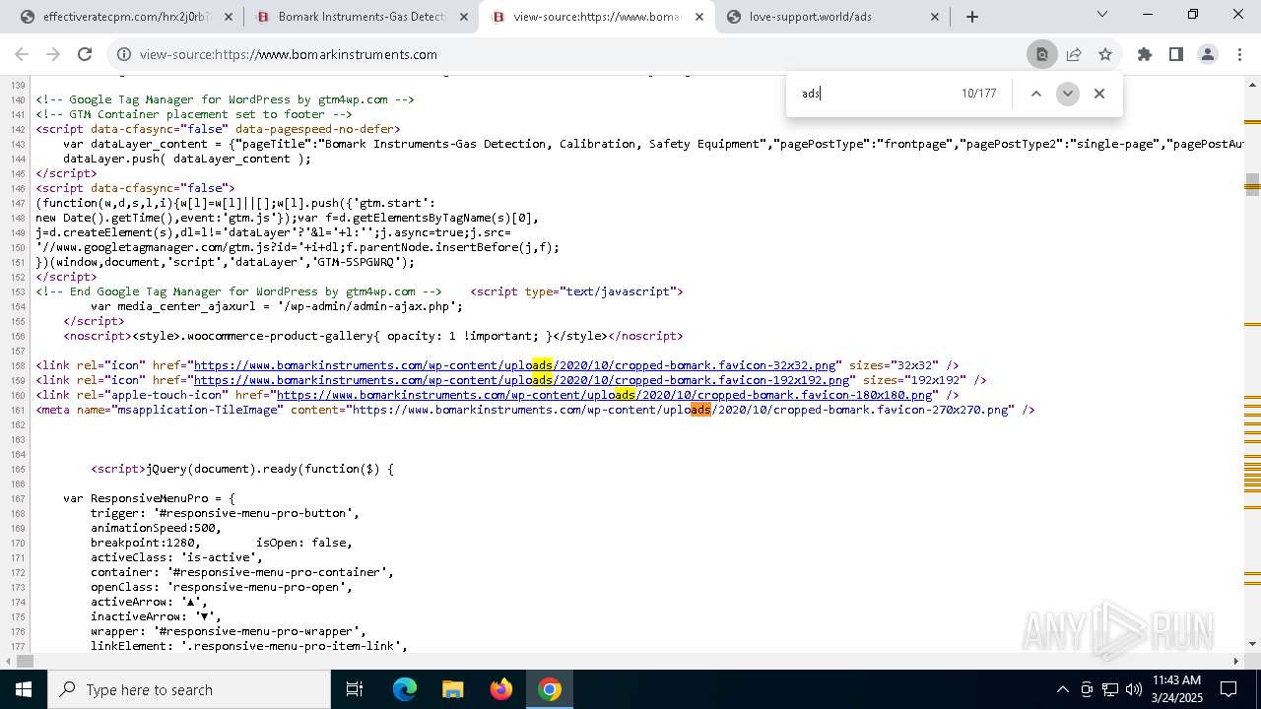Screen dimensions: 1261x709
Task: Toggle the browser side panel icon
Action: click(x=1176, y=55)
